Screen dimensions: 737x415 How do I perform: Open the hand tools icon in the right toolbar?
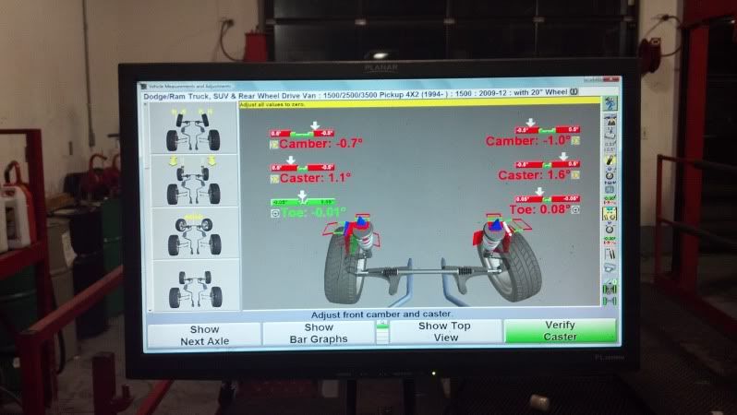[610, 254]
